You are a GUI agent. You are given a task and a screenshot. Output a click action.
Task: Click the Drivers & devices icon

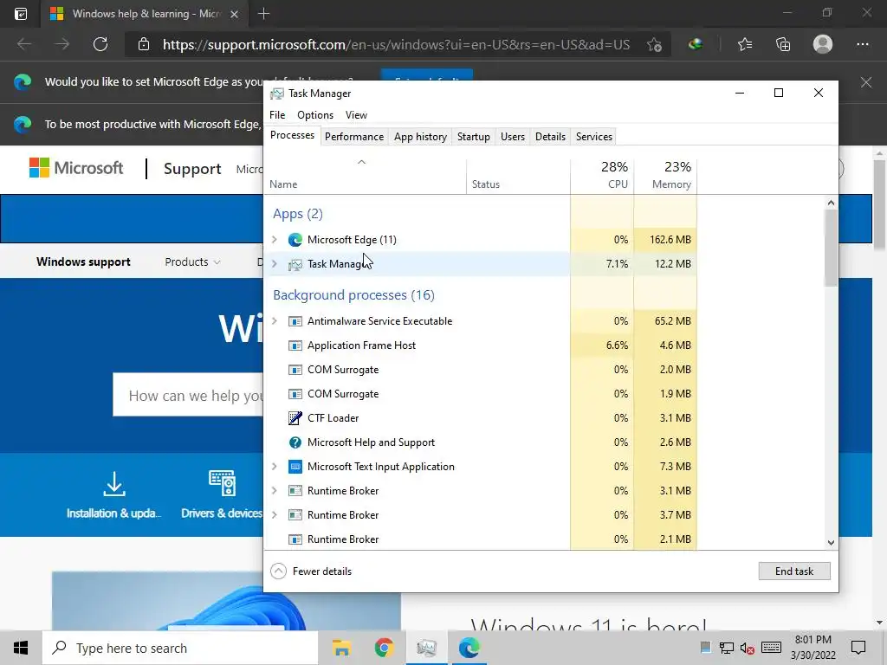point(222,483)
